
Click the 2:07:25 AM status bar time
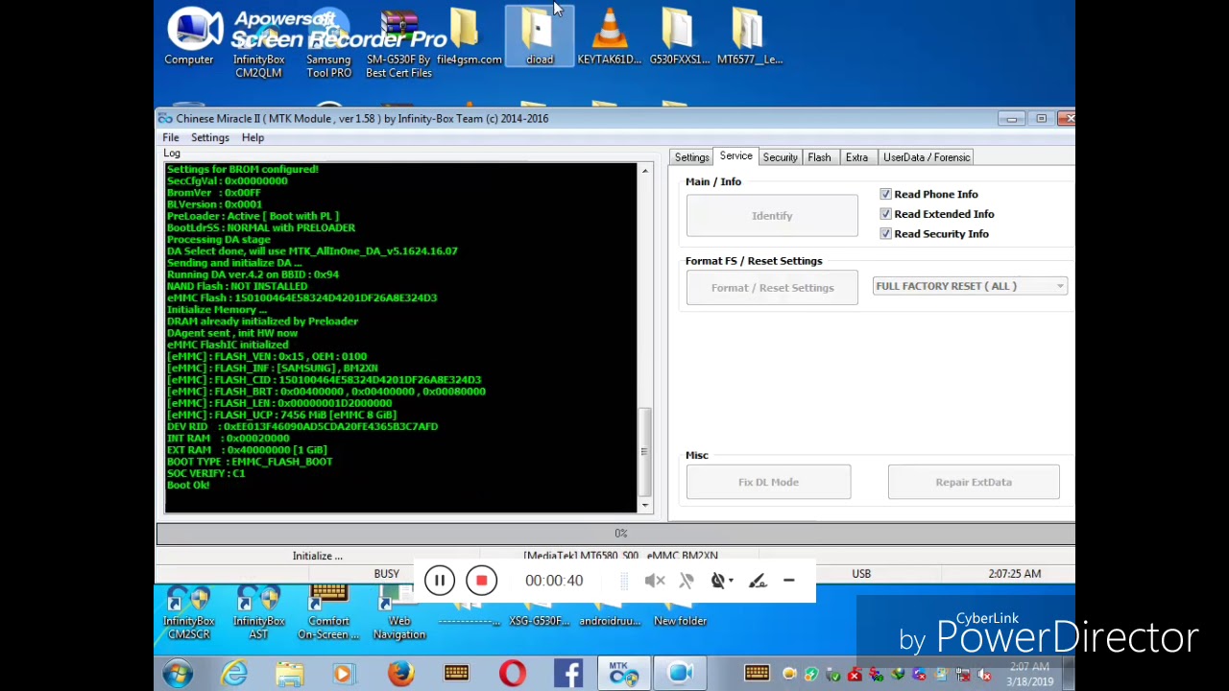(x=1015, y=574)
